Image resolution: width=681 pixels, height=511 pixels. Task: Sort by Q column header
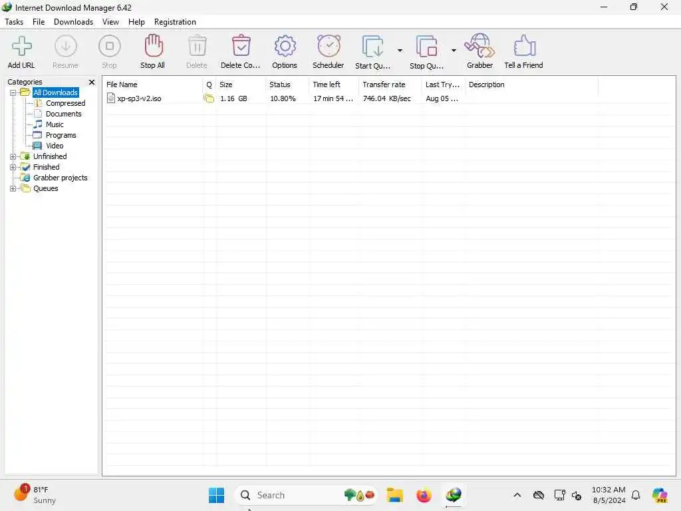pyautogui.click(x=209, y=85)
